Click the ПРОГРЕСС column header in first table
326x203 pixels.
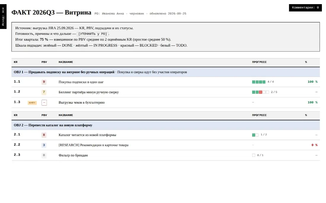259,62
